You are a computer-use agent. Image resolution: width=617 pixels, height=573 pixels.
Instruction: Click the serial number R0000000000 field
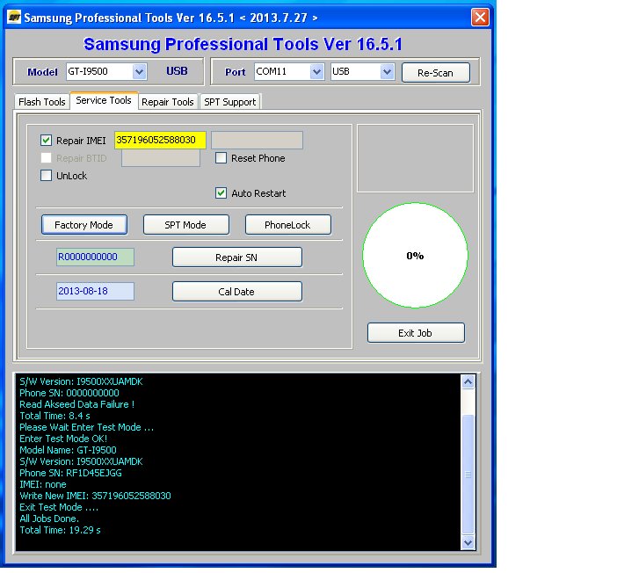(95, 257)
